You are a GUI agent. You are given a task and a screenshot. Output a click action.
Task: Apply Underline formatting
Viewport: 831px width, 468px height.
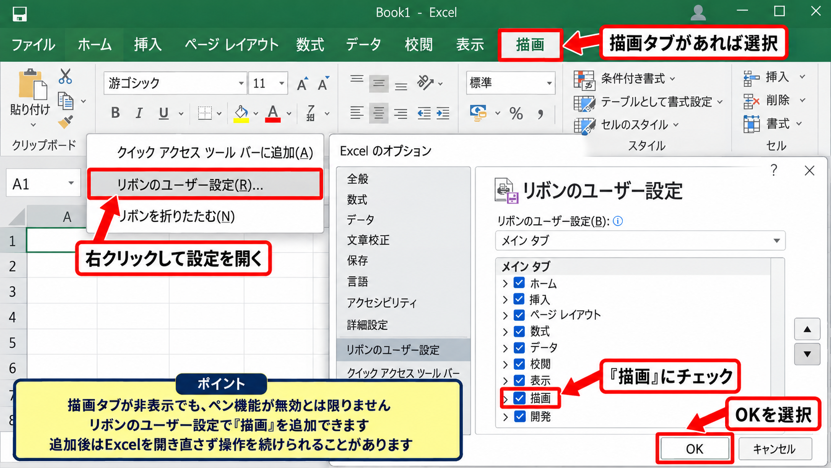coord(164,113)
